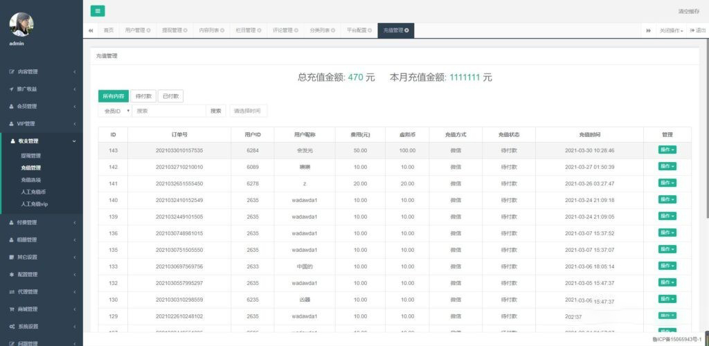The width and height of the screenshot is (709, 346).
Task: Click the 搜索 button
Action: click(x=216, y=111)
